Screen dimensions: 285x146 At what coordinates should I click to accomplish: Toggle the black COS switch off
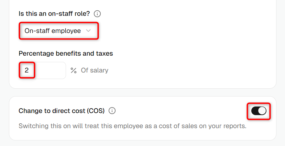coord(259,111)
